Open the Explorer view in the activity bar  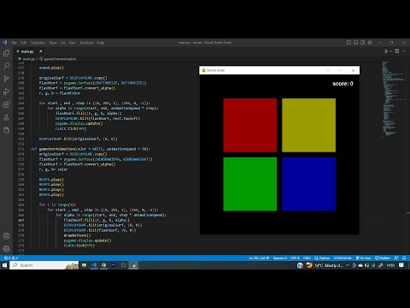6,53
